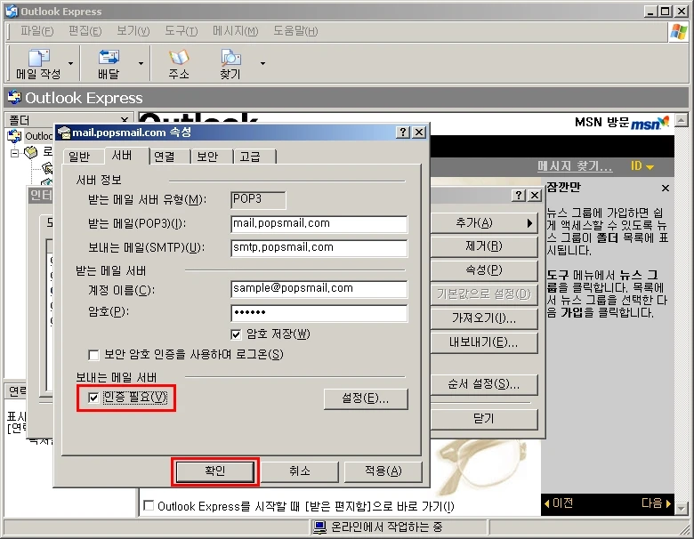The image size is (694, 539).
Task: Click the MSN butterfly logo
Action: click(x=650, y=124)
